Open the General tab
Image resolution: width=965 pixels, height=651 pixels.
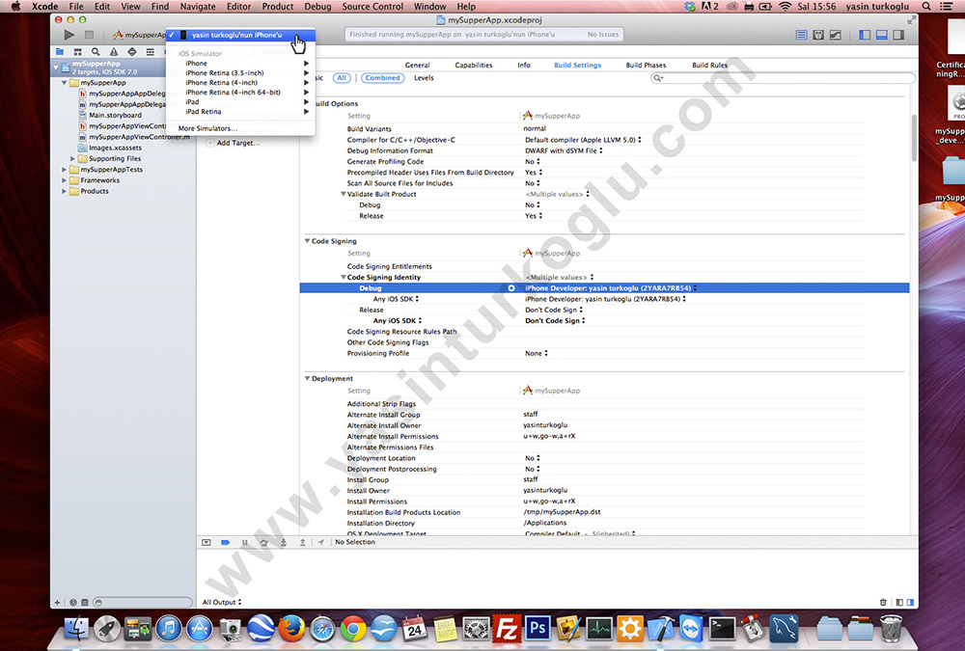pyautogui.click(x=417, y=66)
